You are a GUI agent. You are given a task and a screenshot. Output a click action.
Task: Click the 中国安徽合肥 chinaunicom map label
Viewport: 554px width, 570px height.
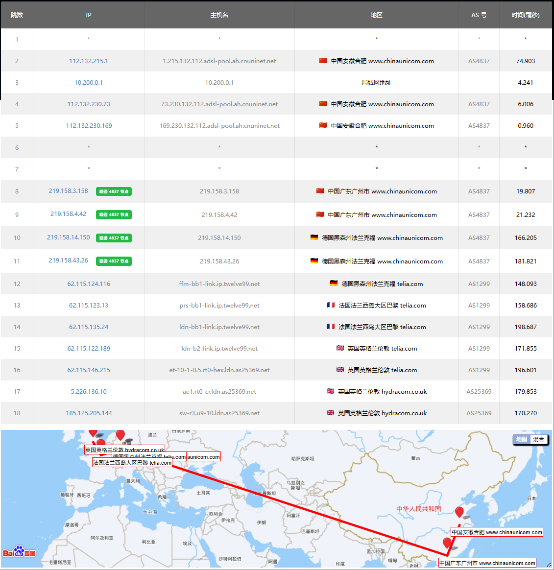pyautogui.click(x=497, y=532)
